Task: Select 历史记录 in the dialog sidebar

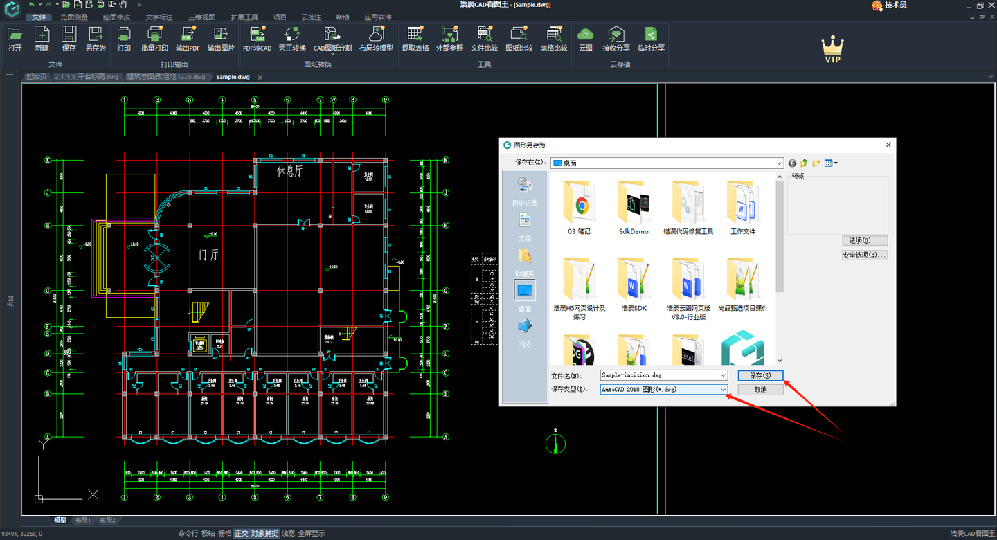Action: pos(524,192)
